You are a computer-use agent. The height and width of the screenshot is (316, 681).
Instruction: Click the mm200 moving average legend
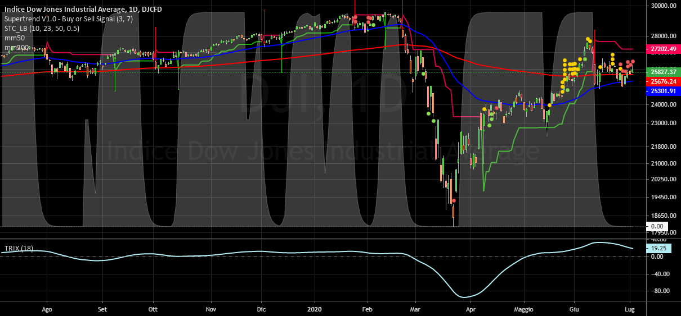click(x=17, y=48)
